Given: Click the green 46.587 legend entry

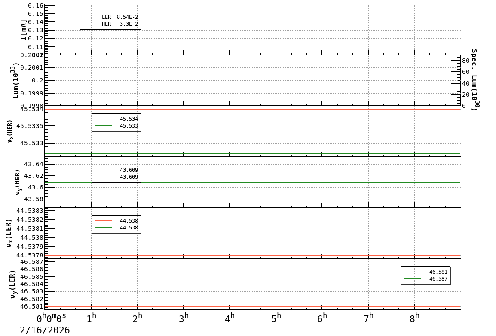Looking at the screenshot, I should pyautogui.click(x=426, y=279).
